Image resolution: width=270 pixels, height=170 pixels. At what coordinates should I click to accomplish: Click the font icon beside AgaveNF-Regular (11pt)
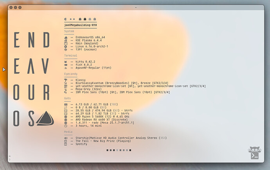[x=66, y=68]
